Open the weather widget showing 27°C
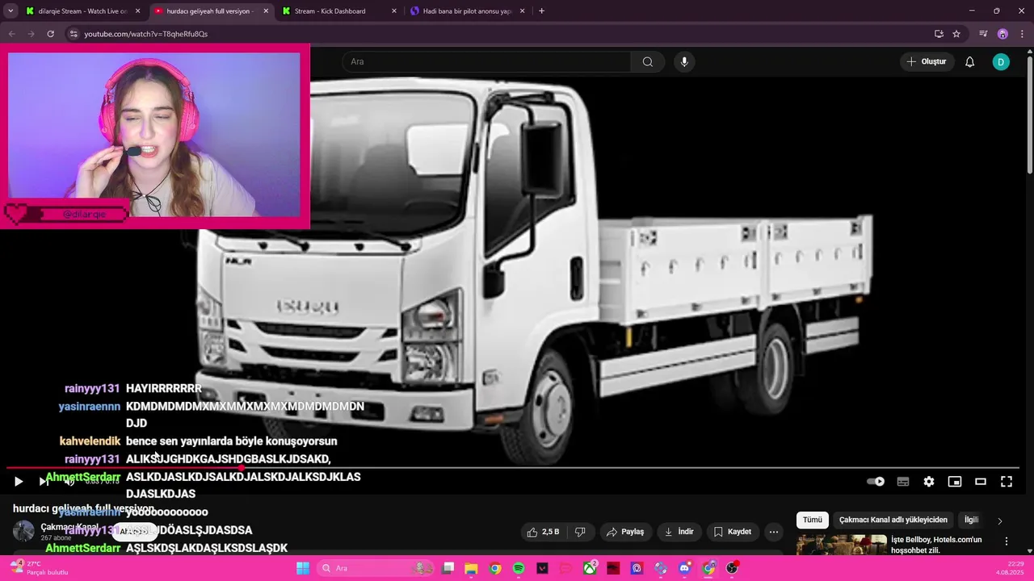1034x581 pixels. click(38, 568)
